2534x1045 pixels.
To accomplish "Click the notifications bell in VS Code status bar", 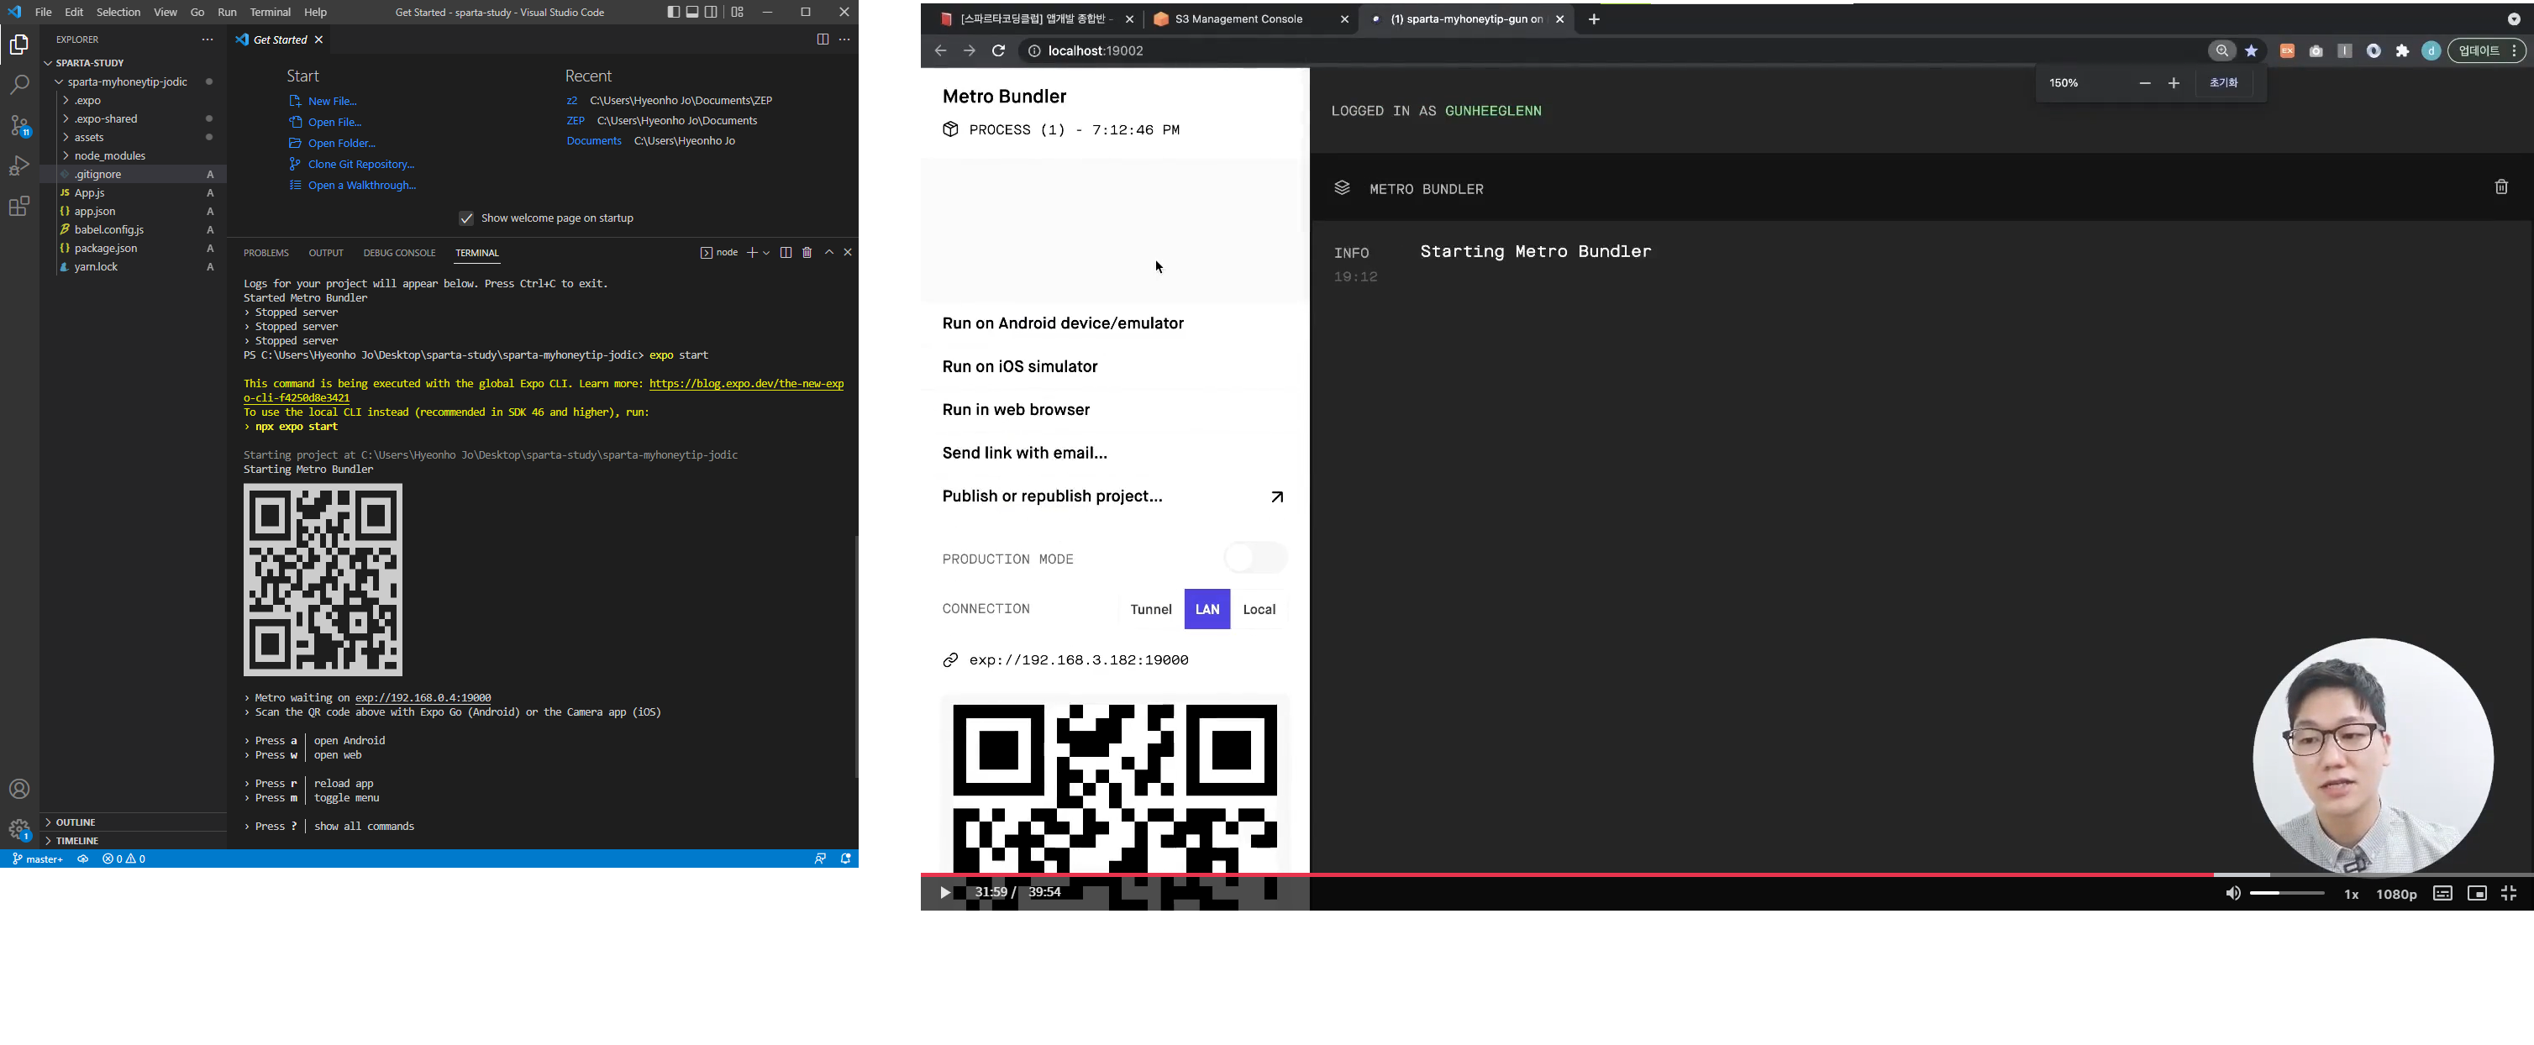I will tap(845, 859).
